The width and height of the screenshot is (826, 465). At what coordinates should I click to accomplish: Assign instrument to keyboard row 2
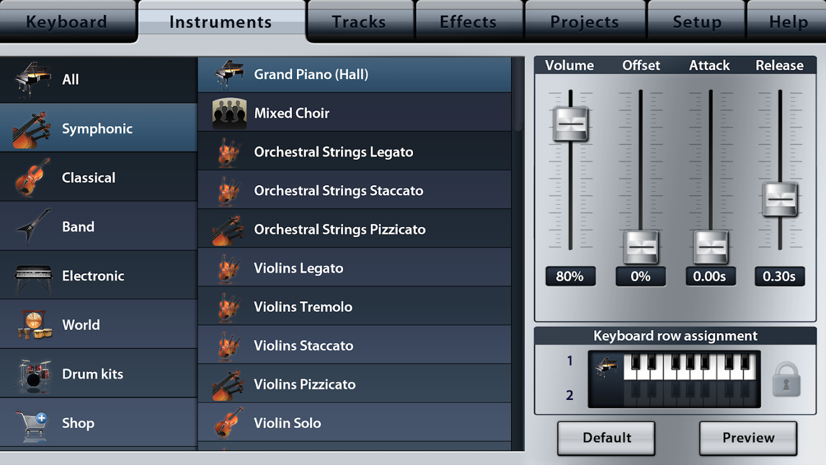click(x=674, y=394)
